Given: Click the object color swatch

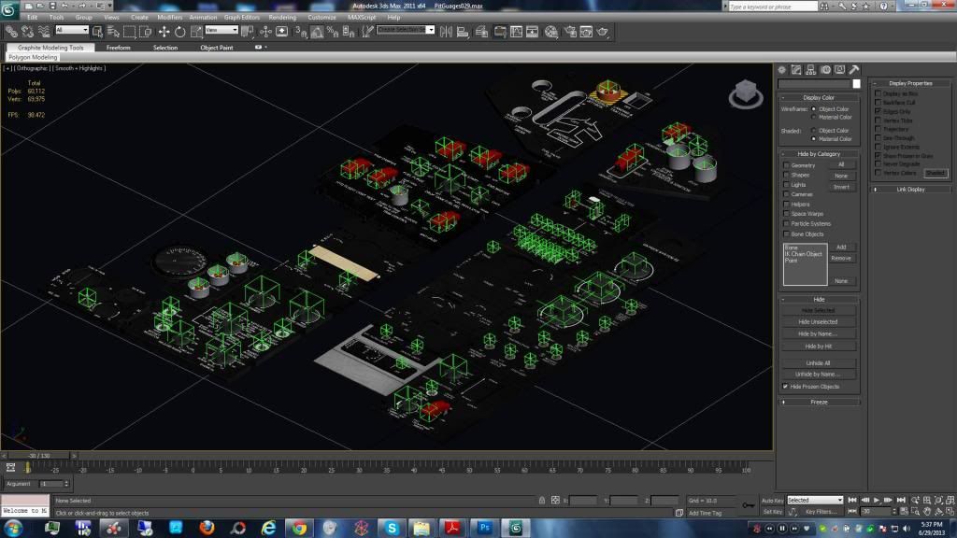Looking at the screenshot, I should 856,84.
